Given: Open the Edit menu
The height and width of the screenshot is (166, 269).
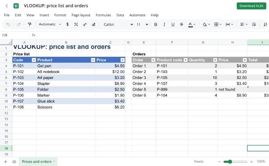Looking at the screenshot, I should (18, 15).
